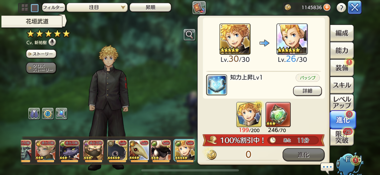Add coins with orange plus icon
This screenshot has width=380, height=175.
327,8
